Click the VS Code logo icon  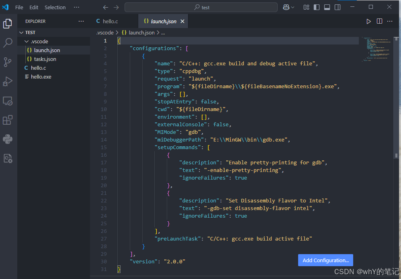[5, 7]
